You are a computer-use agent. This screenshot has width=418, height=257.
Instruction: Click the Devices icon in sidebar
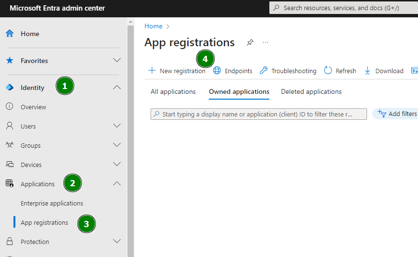pos(10,164)
